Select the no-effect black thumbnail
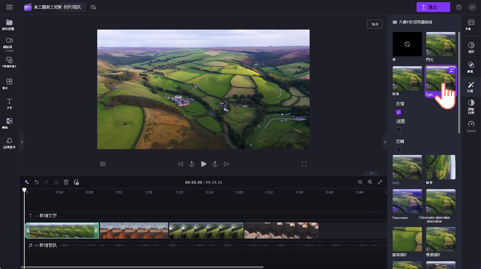The height and width of the screenshot is (269, 481). click(x=407, y=44)
